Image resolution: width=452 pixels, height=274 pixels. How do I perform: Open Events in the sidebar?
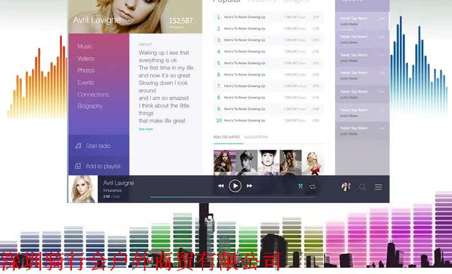(86, 83)
